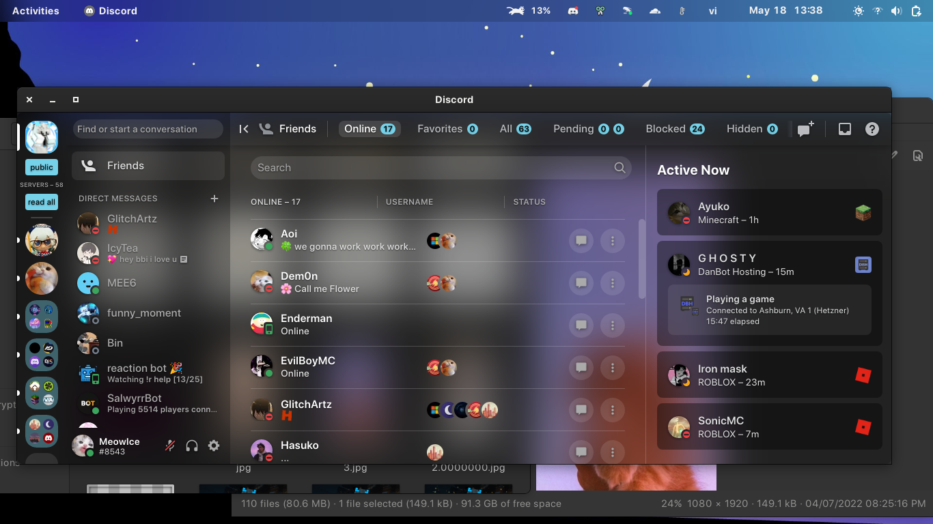
Task: Message Aoi using the chat bubble icon
Action: click(581, 241)
